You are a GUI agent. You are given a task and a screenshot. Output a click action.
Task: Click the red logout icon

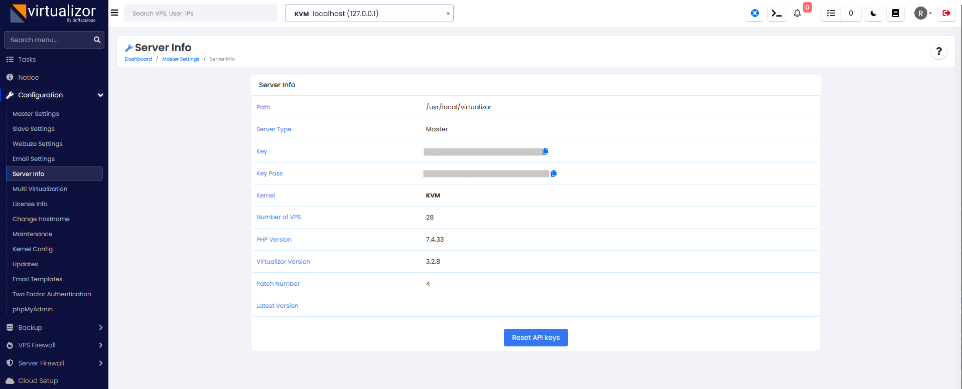pyautogui.click(x=946, y=14)
